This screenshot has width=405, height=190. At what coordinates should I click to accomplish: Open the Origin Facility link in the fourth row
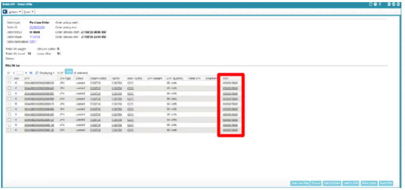point(95,99)
